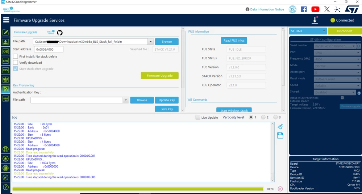The height and width of the screenshot is (194, 362).
Task: Select verbosity level 3 radio button
Action: click(275, 117)
